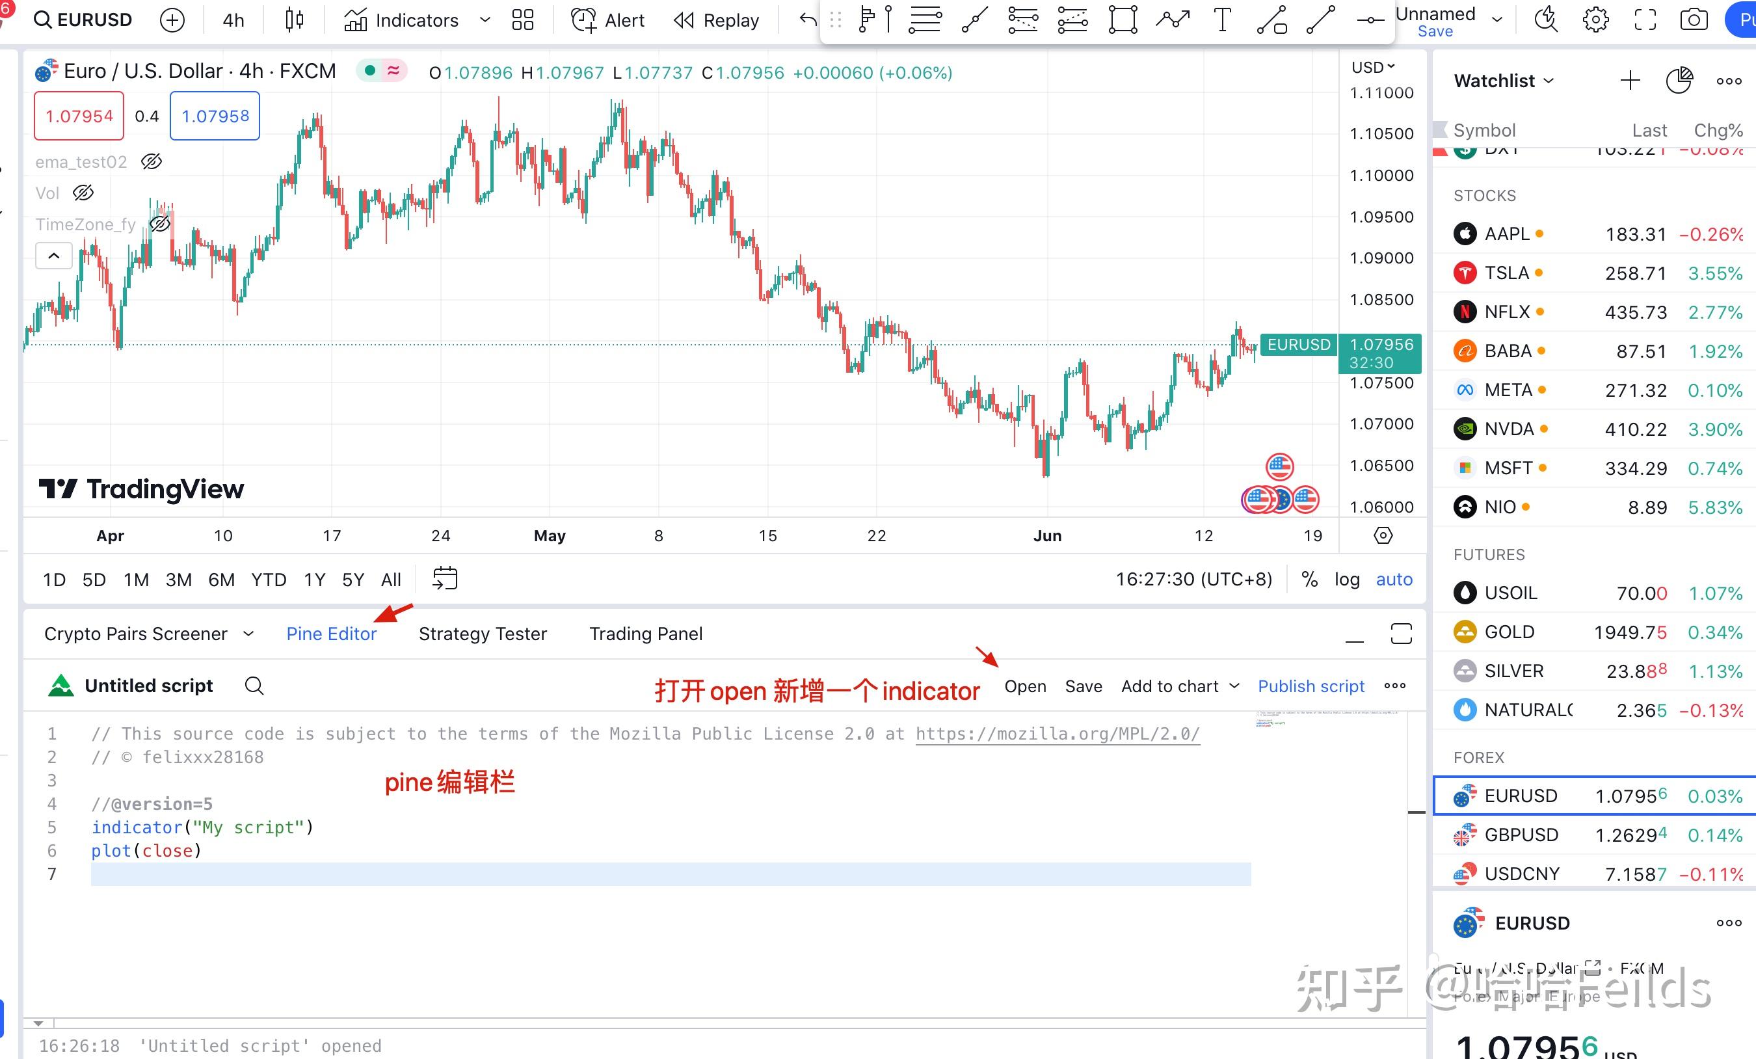1756x1059 pixels.
Task: Hide the TimeZone_fy indicator
Action: point(159,222)
